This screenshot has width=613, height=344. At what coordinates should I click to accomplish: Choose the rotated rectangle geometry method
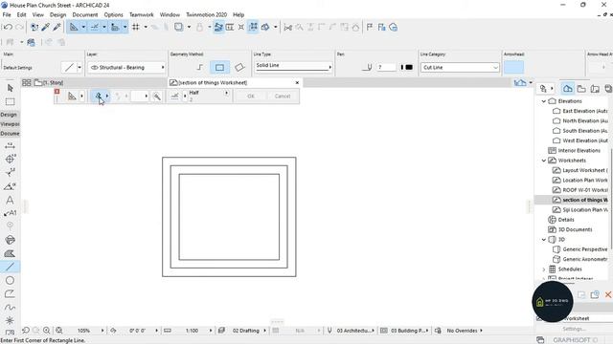pyautogui.click(x=239, y=68)
